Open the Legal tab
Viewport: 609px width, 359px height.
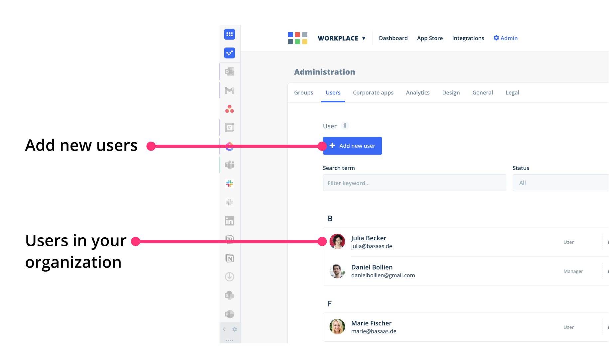pyautogui.click(x=512, y=92)
